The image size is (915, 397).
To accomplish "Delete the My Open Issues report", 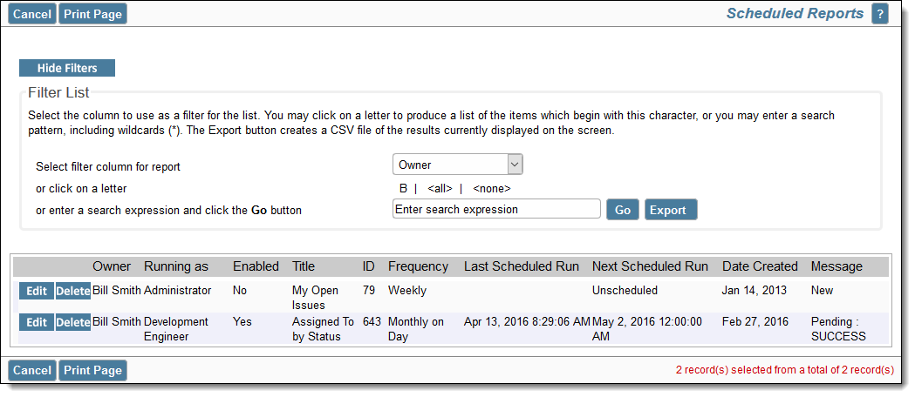I will coord(72,291).
